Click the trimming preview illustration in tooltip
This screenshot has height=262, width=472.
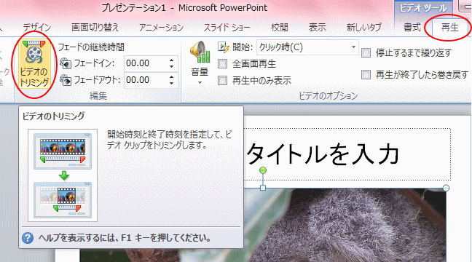(63, 175)
